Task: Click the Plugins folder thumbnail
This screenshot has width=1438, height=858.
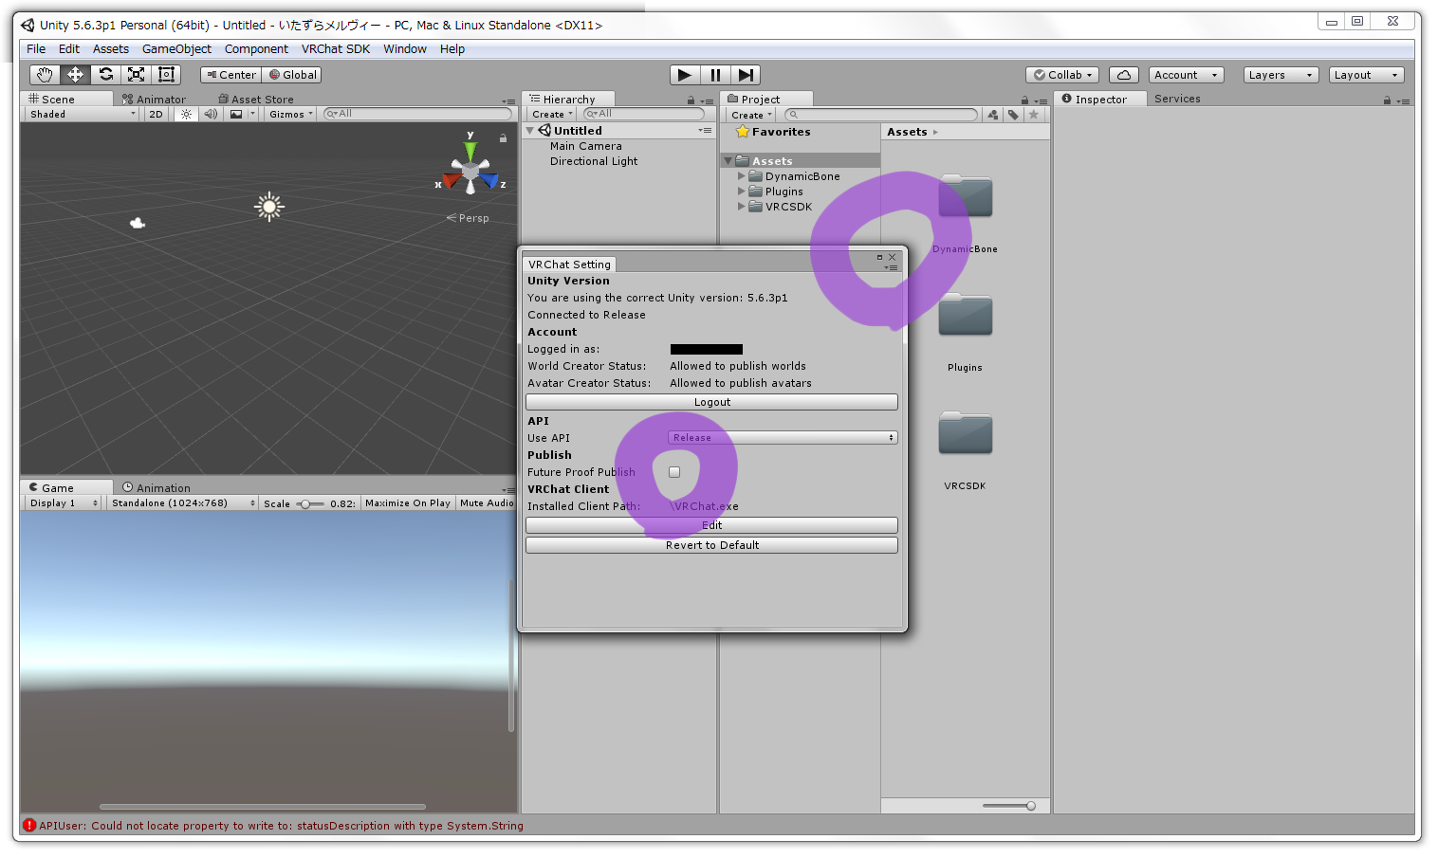Action: tap(965, 315)
